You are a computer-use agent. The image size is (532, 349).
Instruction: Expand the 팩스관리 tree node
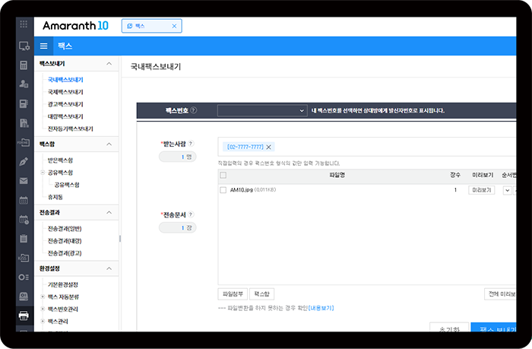pyautogui.click(x=43, y=321)
